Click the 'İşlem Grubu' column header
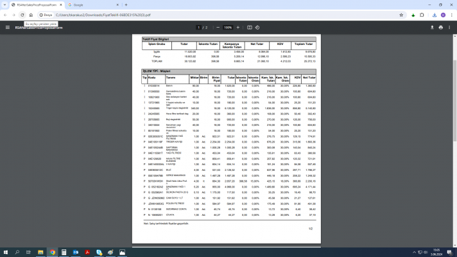 157,44
